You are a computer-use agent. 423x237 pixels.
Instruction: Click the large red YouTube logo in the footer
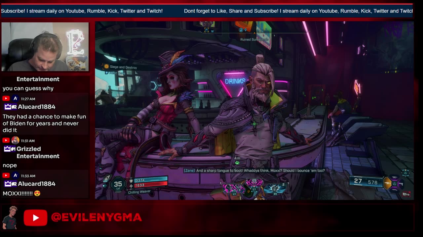point(35,218)
